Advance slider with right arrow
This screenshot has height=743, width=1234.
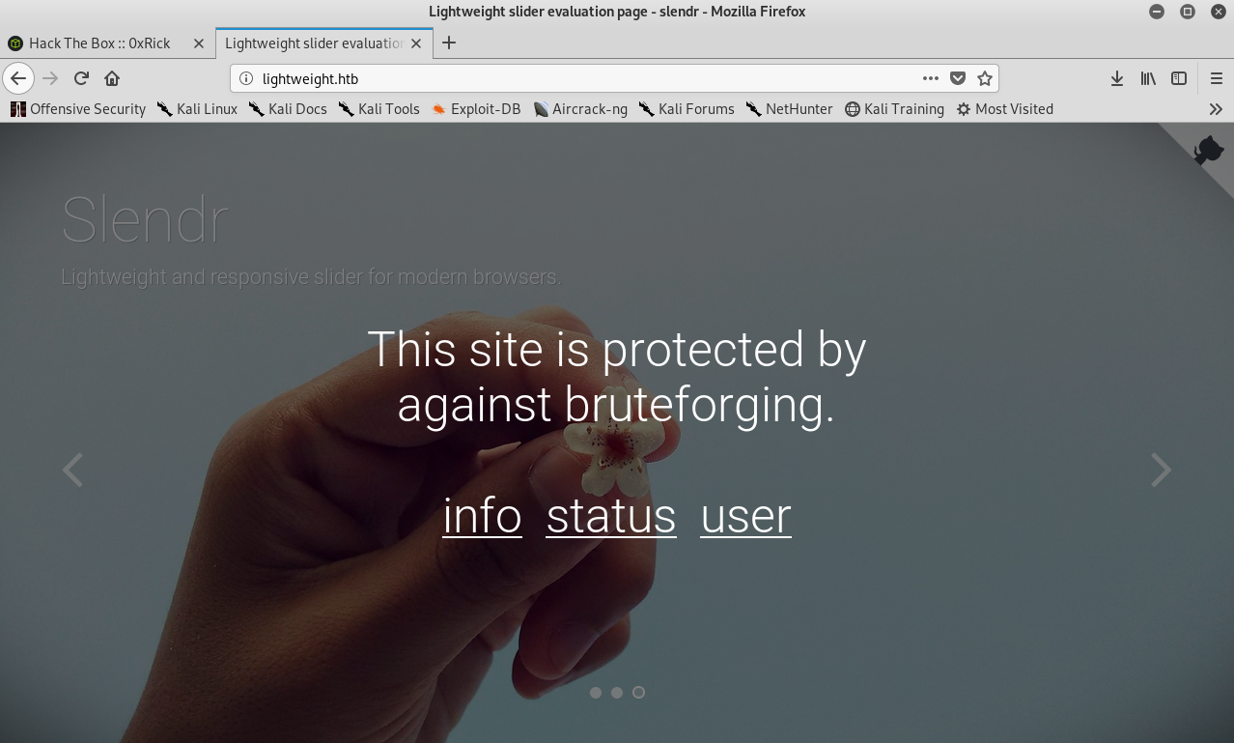pyautogui.click(x=1161, y=470)
